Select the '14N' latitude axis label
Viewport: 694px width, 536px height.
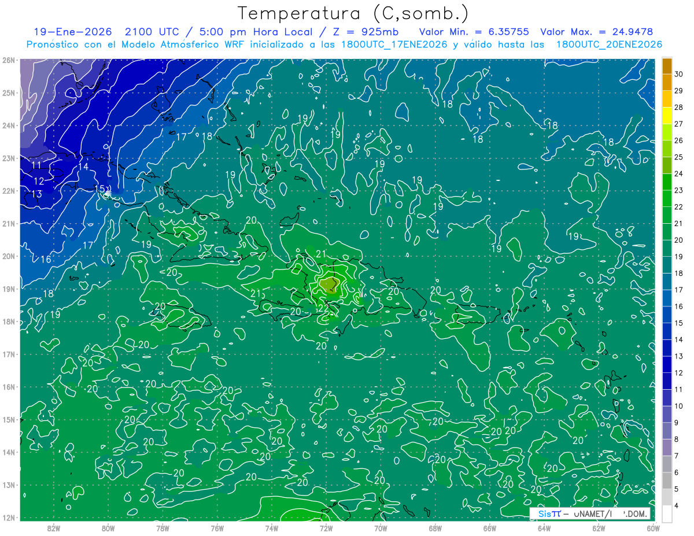coord(8,452)
